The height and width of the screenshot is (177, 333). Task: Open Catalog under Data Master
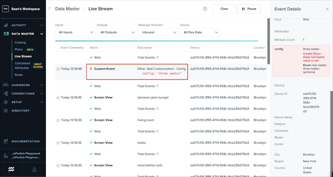pos(20,42)
